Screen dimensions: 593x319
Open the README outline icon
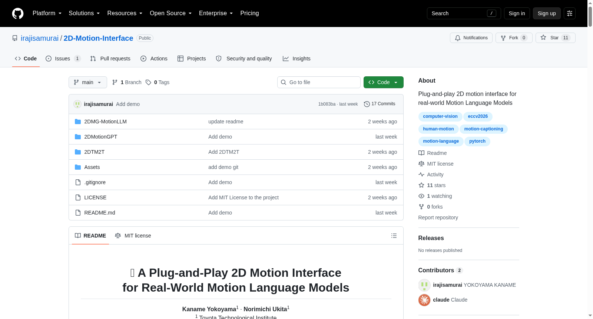[394, 236]
